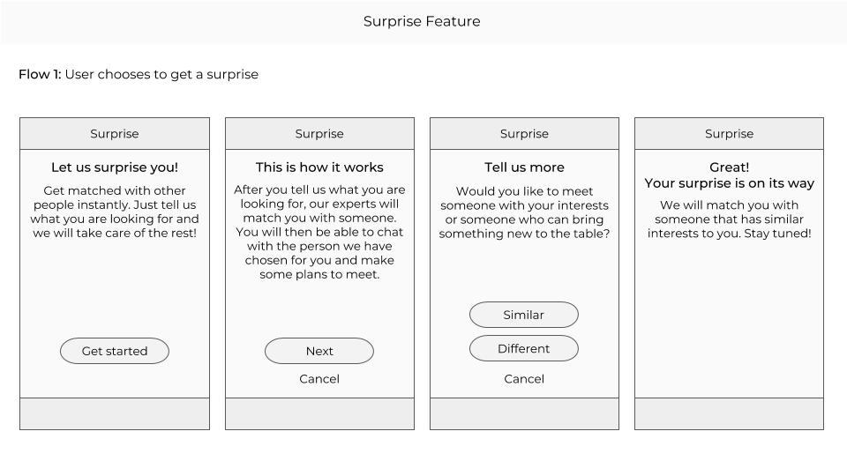Cancel on the 'Tell us more' screen
Screen dimensions: 847x476
(524, 379)
